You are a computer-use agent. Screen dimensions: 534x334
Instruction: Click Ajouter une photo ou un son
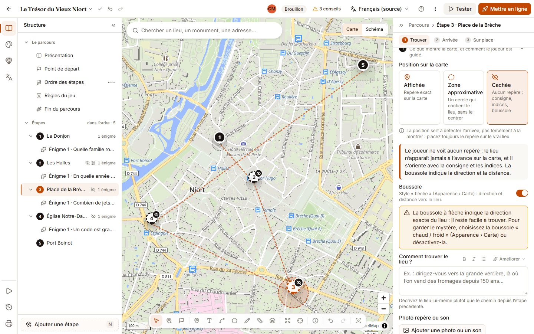442,330
